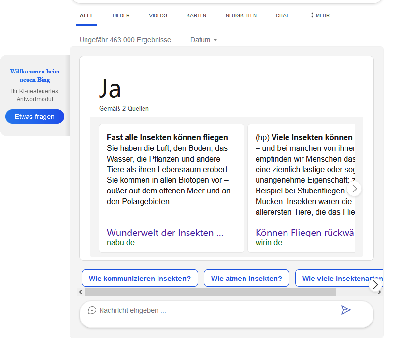Click the scrollbar left arrow

coord(81,292)
